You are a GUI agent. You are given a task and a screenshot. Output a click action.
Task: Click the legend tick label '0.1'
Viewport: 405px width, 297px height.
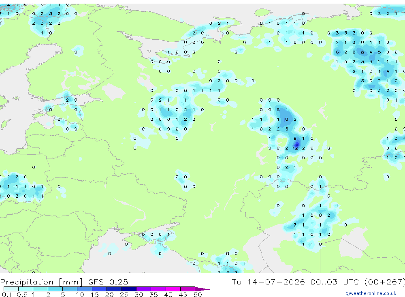[7, 295]
